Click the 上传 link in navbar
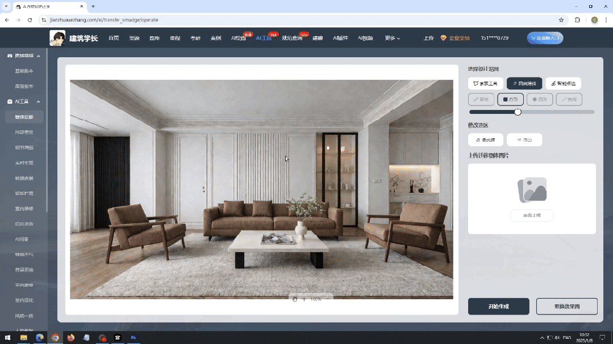The height and width of the screenshot is (344, 613). point(428,38)
